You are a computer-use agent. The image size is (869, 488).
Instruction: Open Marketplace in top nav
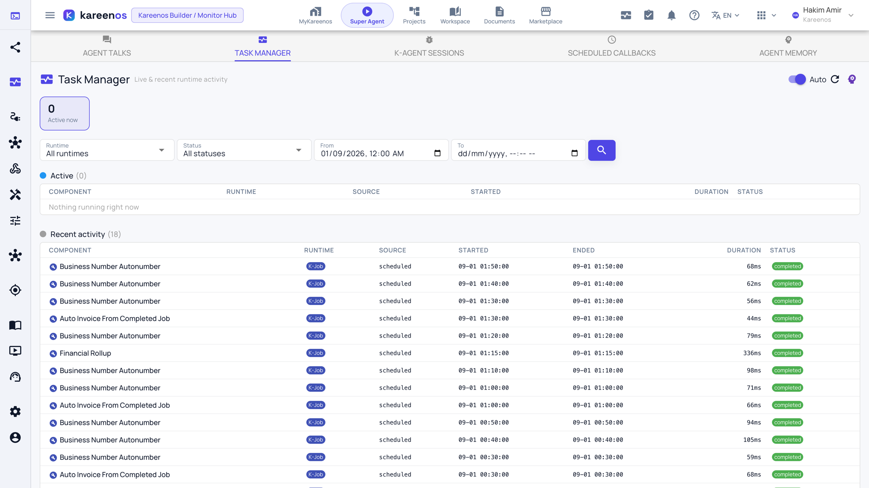pos(546,15)
